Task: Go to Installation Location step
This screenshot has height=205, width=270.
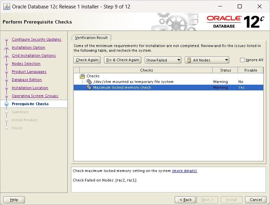Action: 30,88
